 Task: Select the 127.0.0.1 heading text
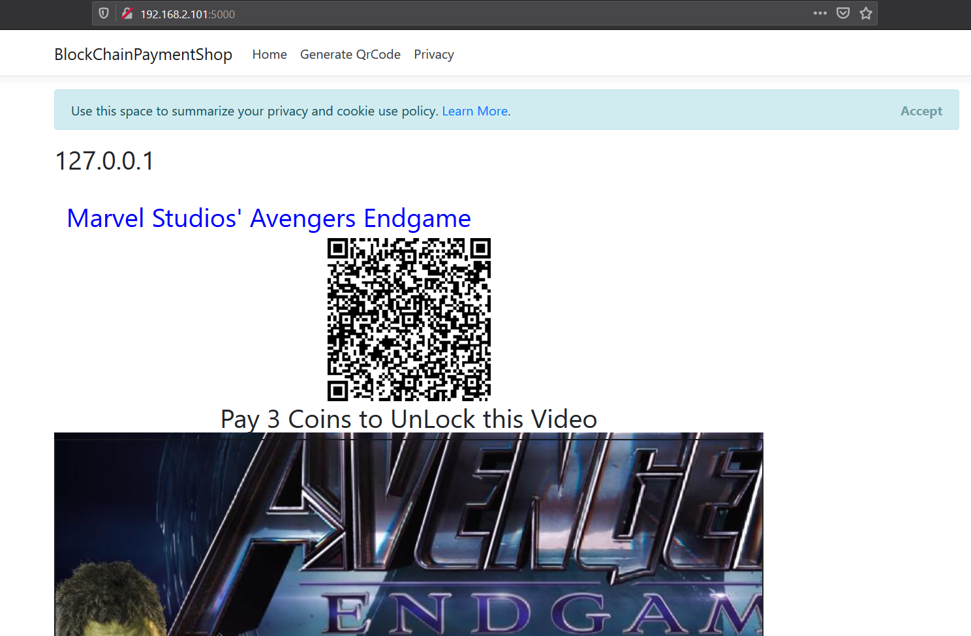[x=104, y=161]
